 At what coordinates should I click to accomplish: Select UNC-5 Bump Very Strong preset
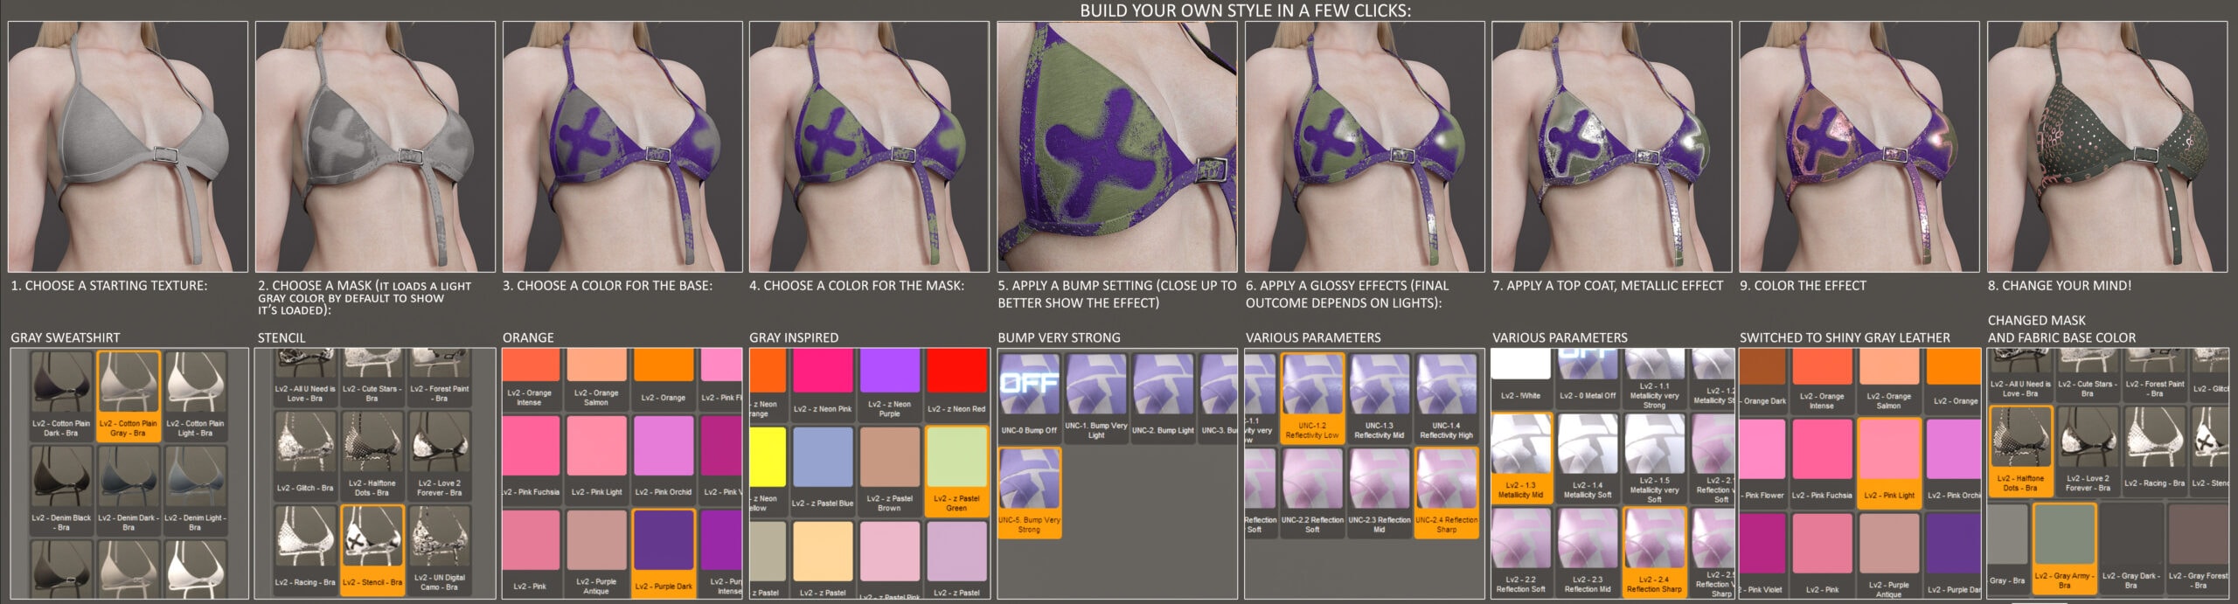[x=1029, y=491]
